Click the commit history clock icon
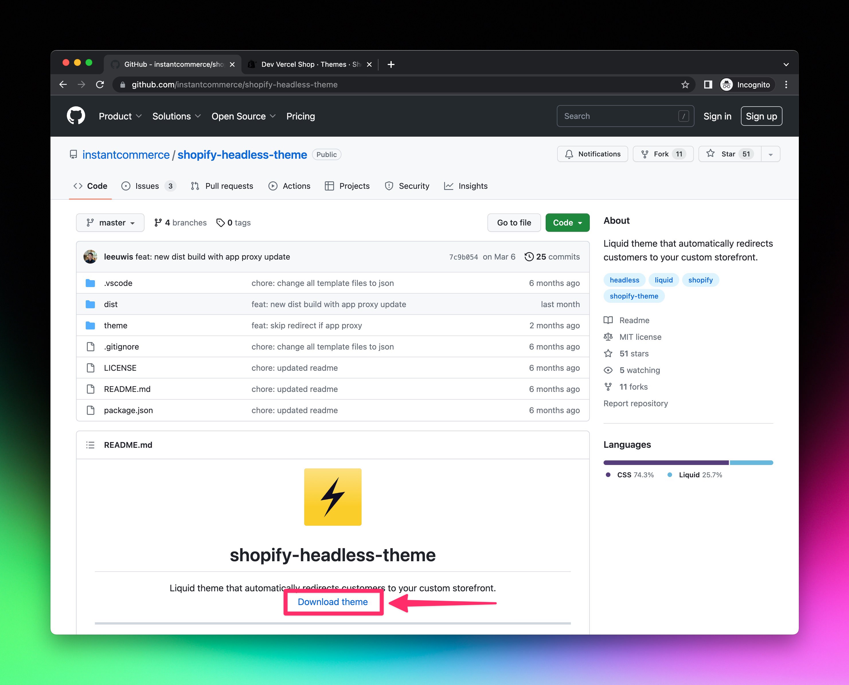Image resolution: width=849 pixels, height=685 pixels. click(529, 257)
